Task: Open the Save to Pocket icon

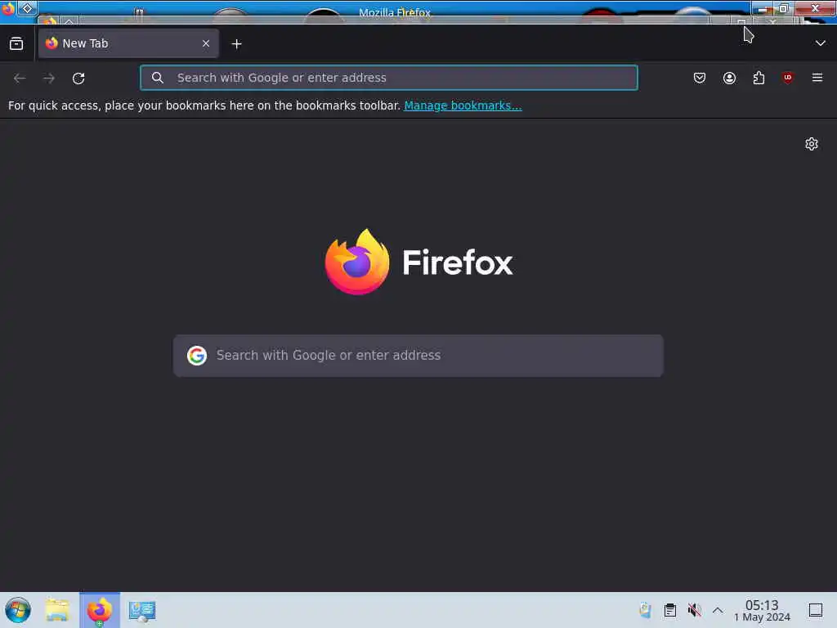Action: pos(700,78)
